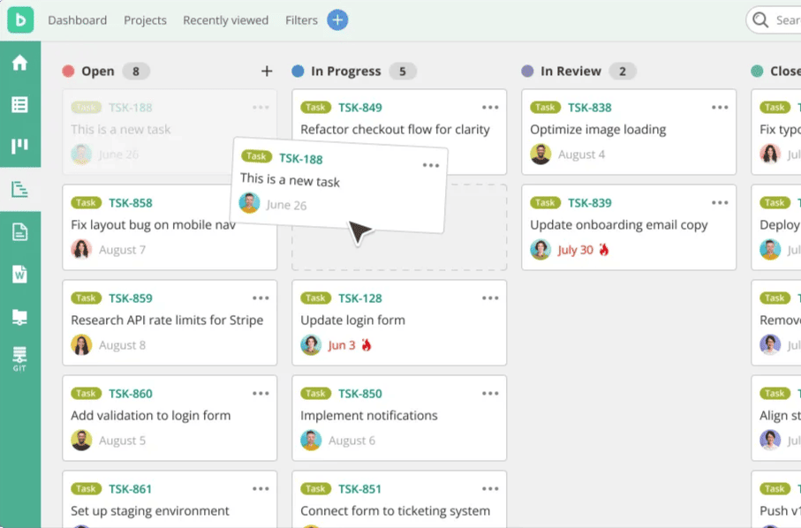Viewport: 801px width, 528px height.
Task: Expand the three-dot menu on TSK-838
Action: [x=720, y=108]
